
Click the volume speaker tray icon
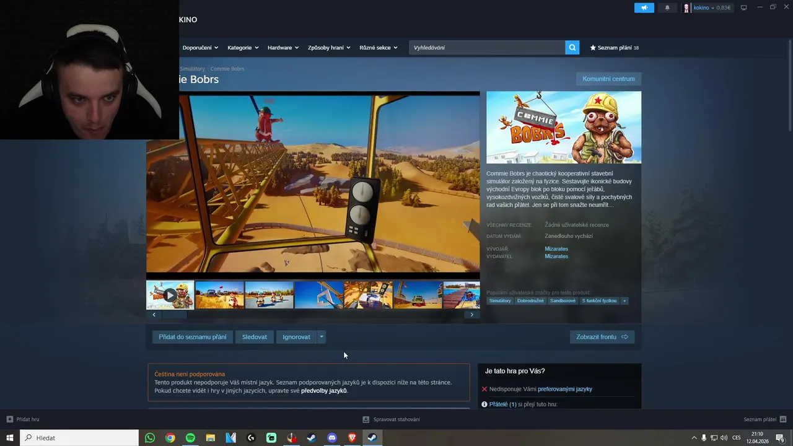(x=724, y=438)
